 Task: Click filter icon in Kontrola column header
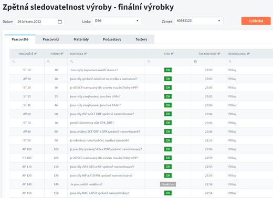86,54
